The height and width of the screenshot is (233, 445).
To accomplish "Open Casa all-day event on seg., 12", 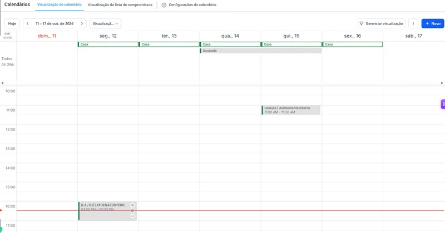I will 108,44.
